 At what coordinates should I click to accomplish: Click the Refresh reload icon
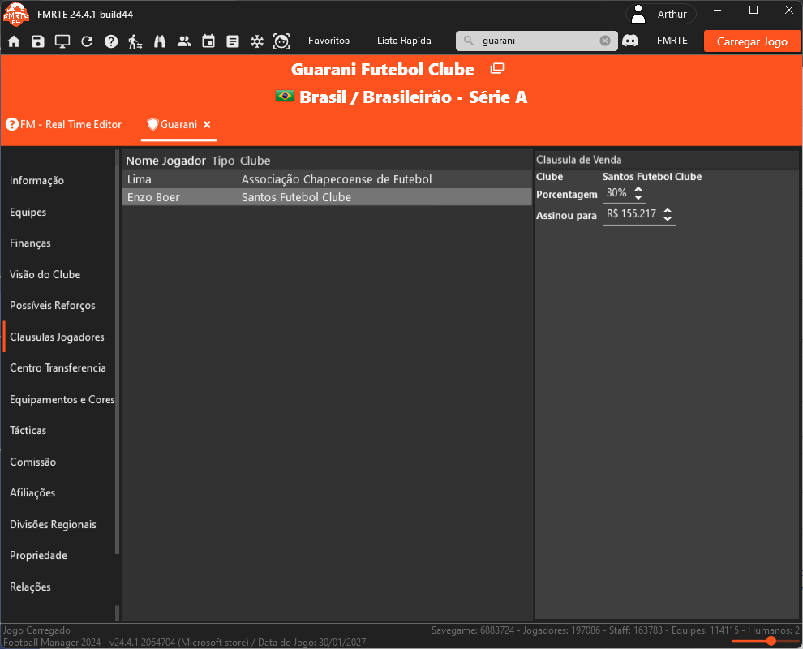(87, 41)
